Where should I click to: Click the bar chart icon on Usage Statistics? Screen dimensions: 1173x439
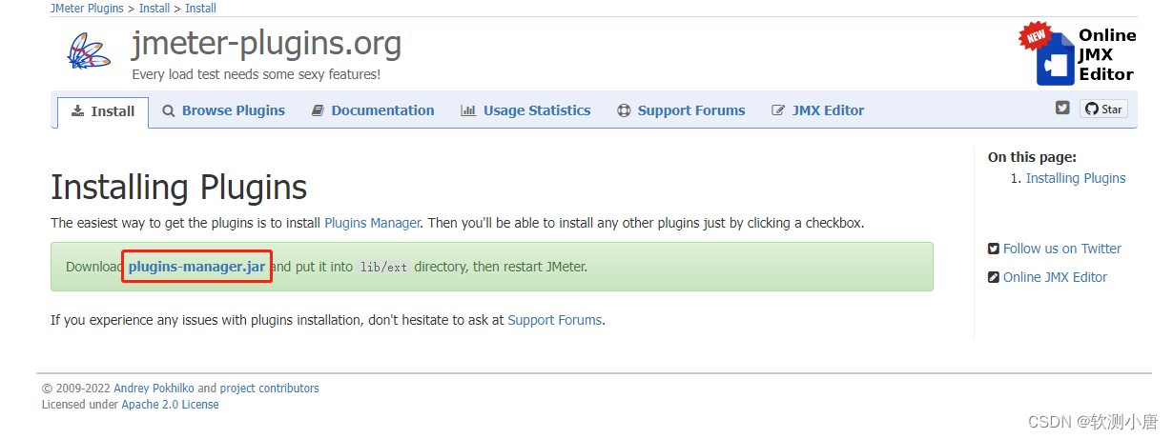(x=468, y=110)
